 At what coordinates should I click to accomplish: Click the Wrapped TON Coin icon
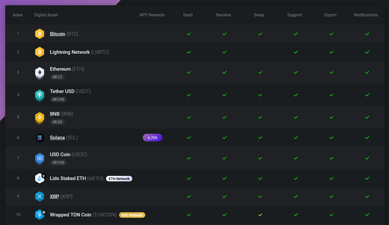click(40, 215)
